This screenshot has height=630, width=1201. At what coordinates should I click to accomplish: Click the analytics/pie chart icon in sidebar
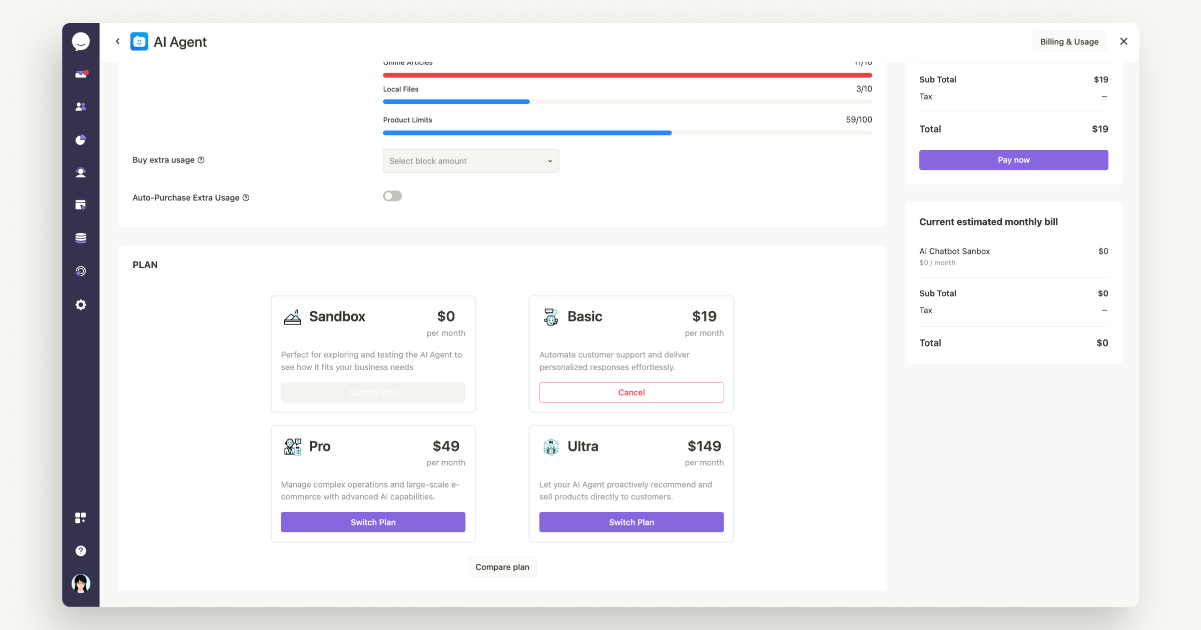[x=80, y=140]
